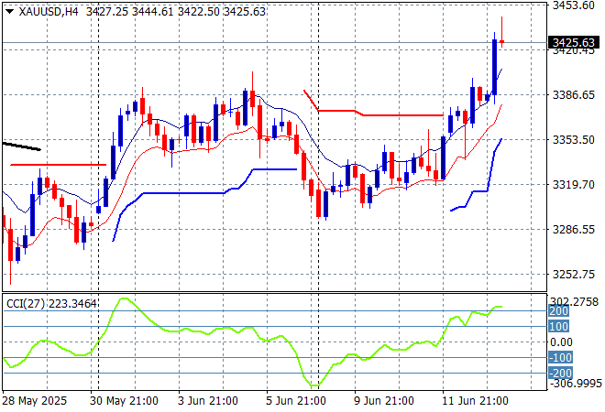
Task: Click price scale value 3252.75
Action: [x=573, y=275]
